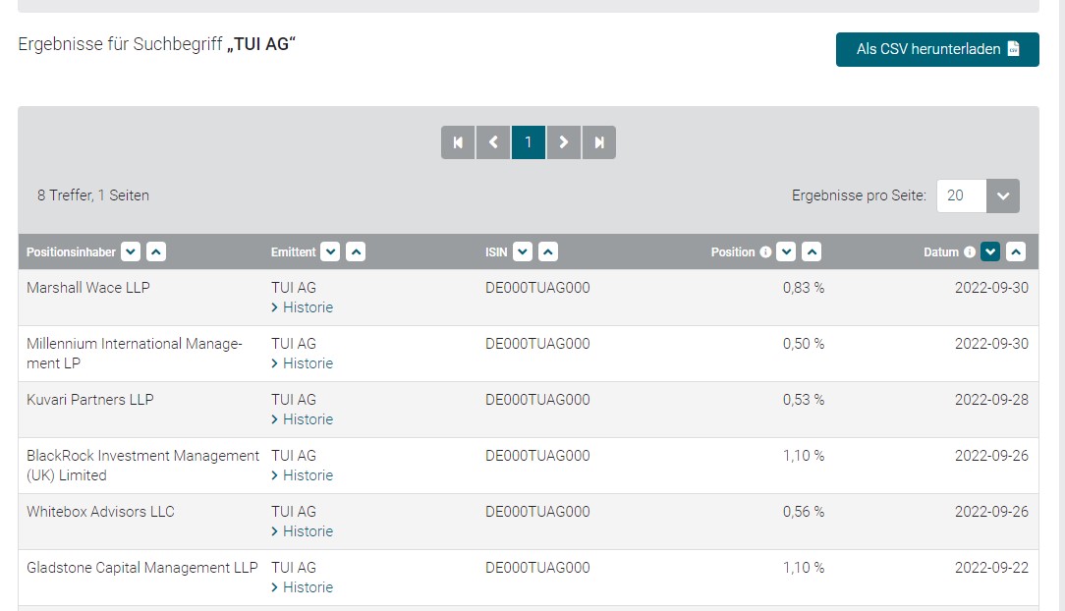Viewport: 1065px width, 611px height.
Task: Select page 1 in pagination
Action: (529, 142)
